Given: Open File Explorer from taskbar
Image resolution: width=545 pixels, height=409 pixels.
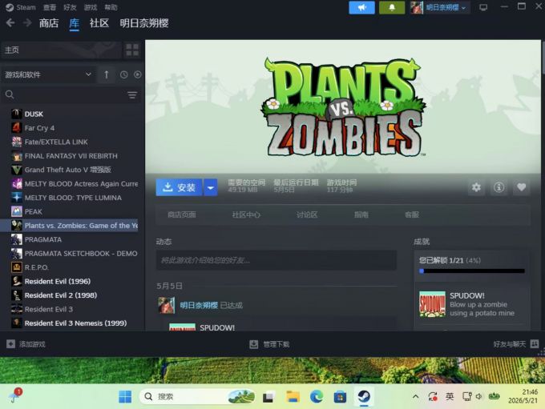Looking at the screenshot, I should coord(293,396).
